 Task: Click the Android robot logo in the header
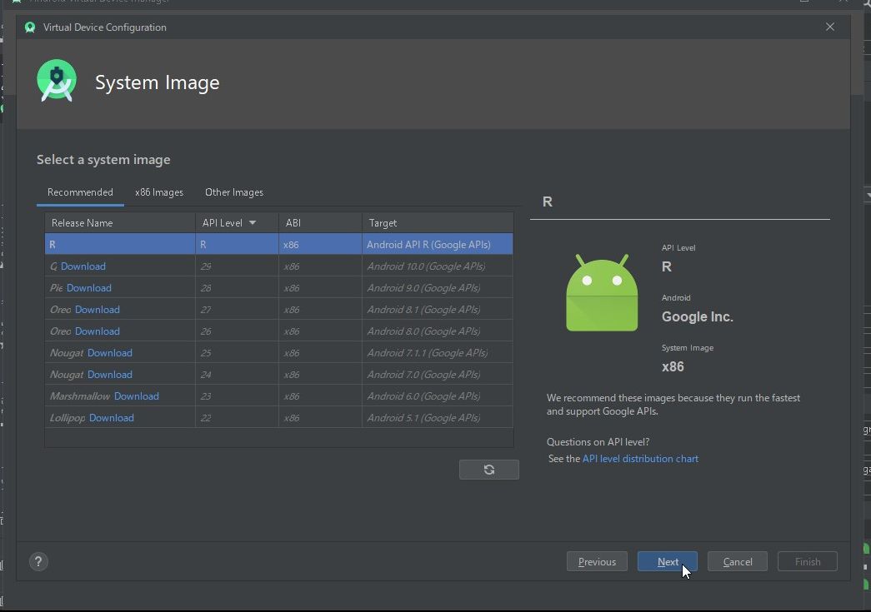coord(56,80)
